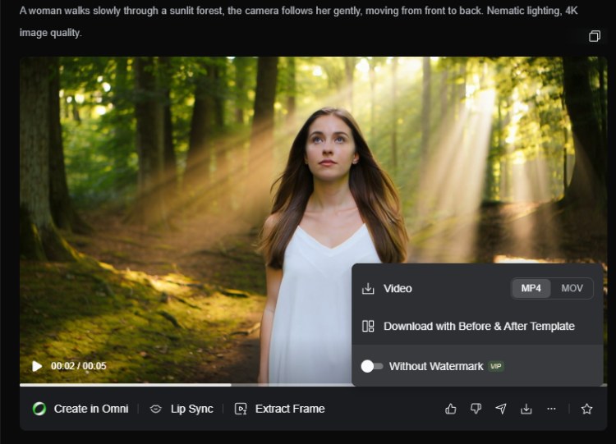Select the Video download menu entry
The image size is (616, 444).
pyautogui.click(x=398, y=288)
